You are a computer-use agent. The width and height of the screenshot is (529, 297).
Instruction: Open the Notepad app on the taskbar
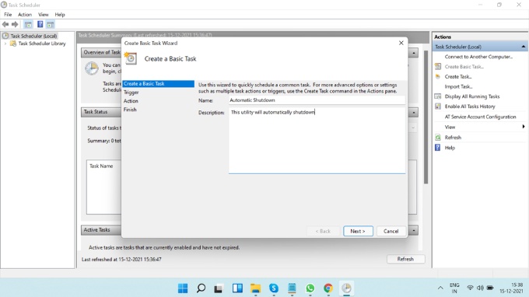tap(292, 288)
